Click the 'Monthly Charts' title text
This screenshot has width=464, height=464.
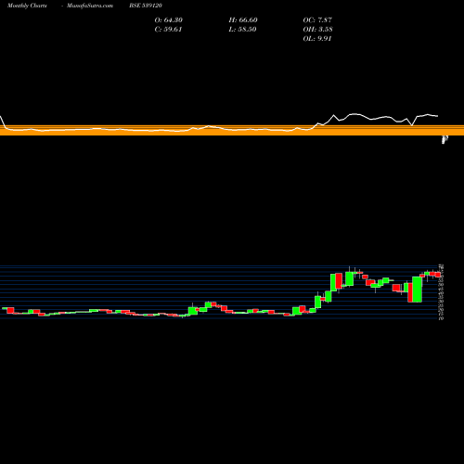[x=27, y=6]
